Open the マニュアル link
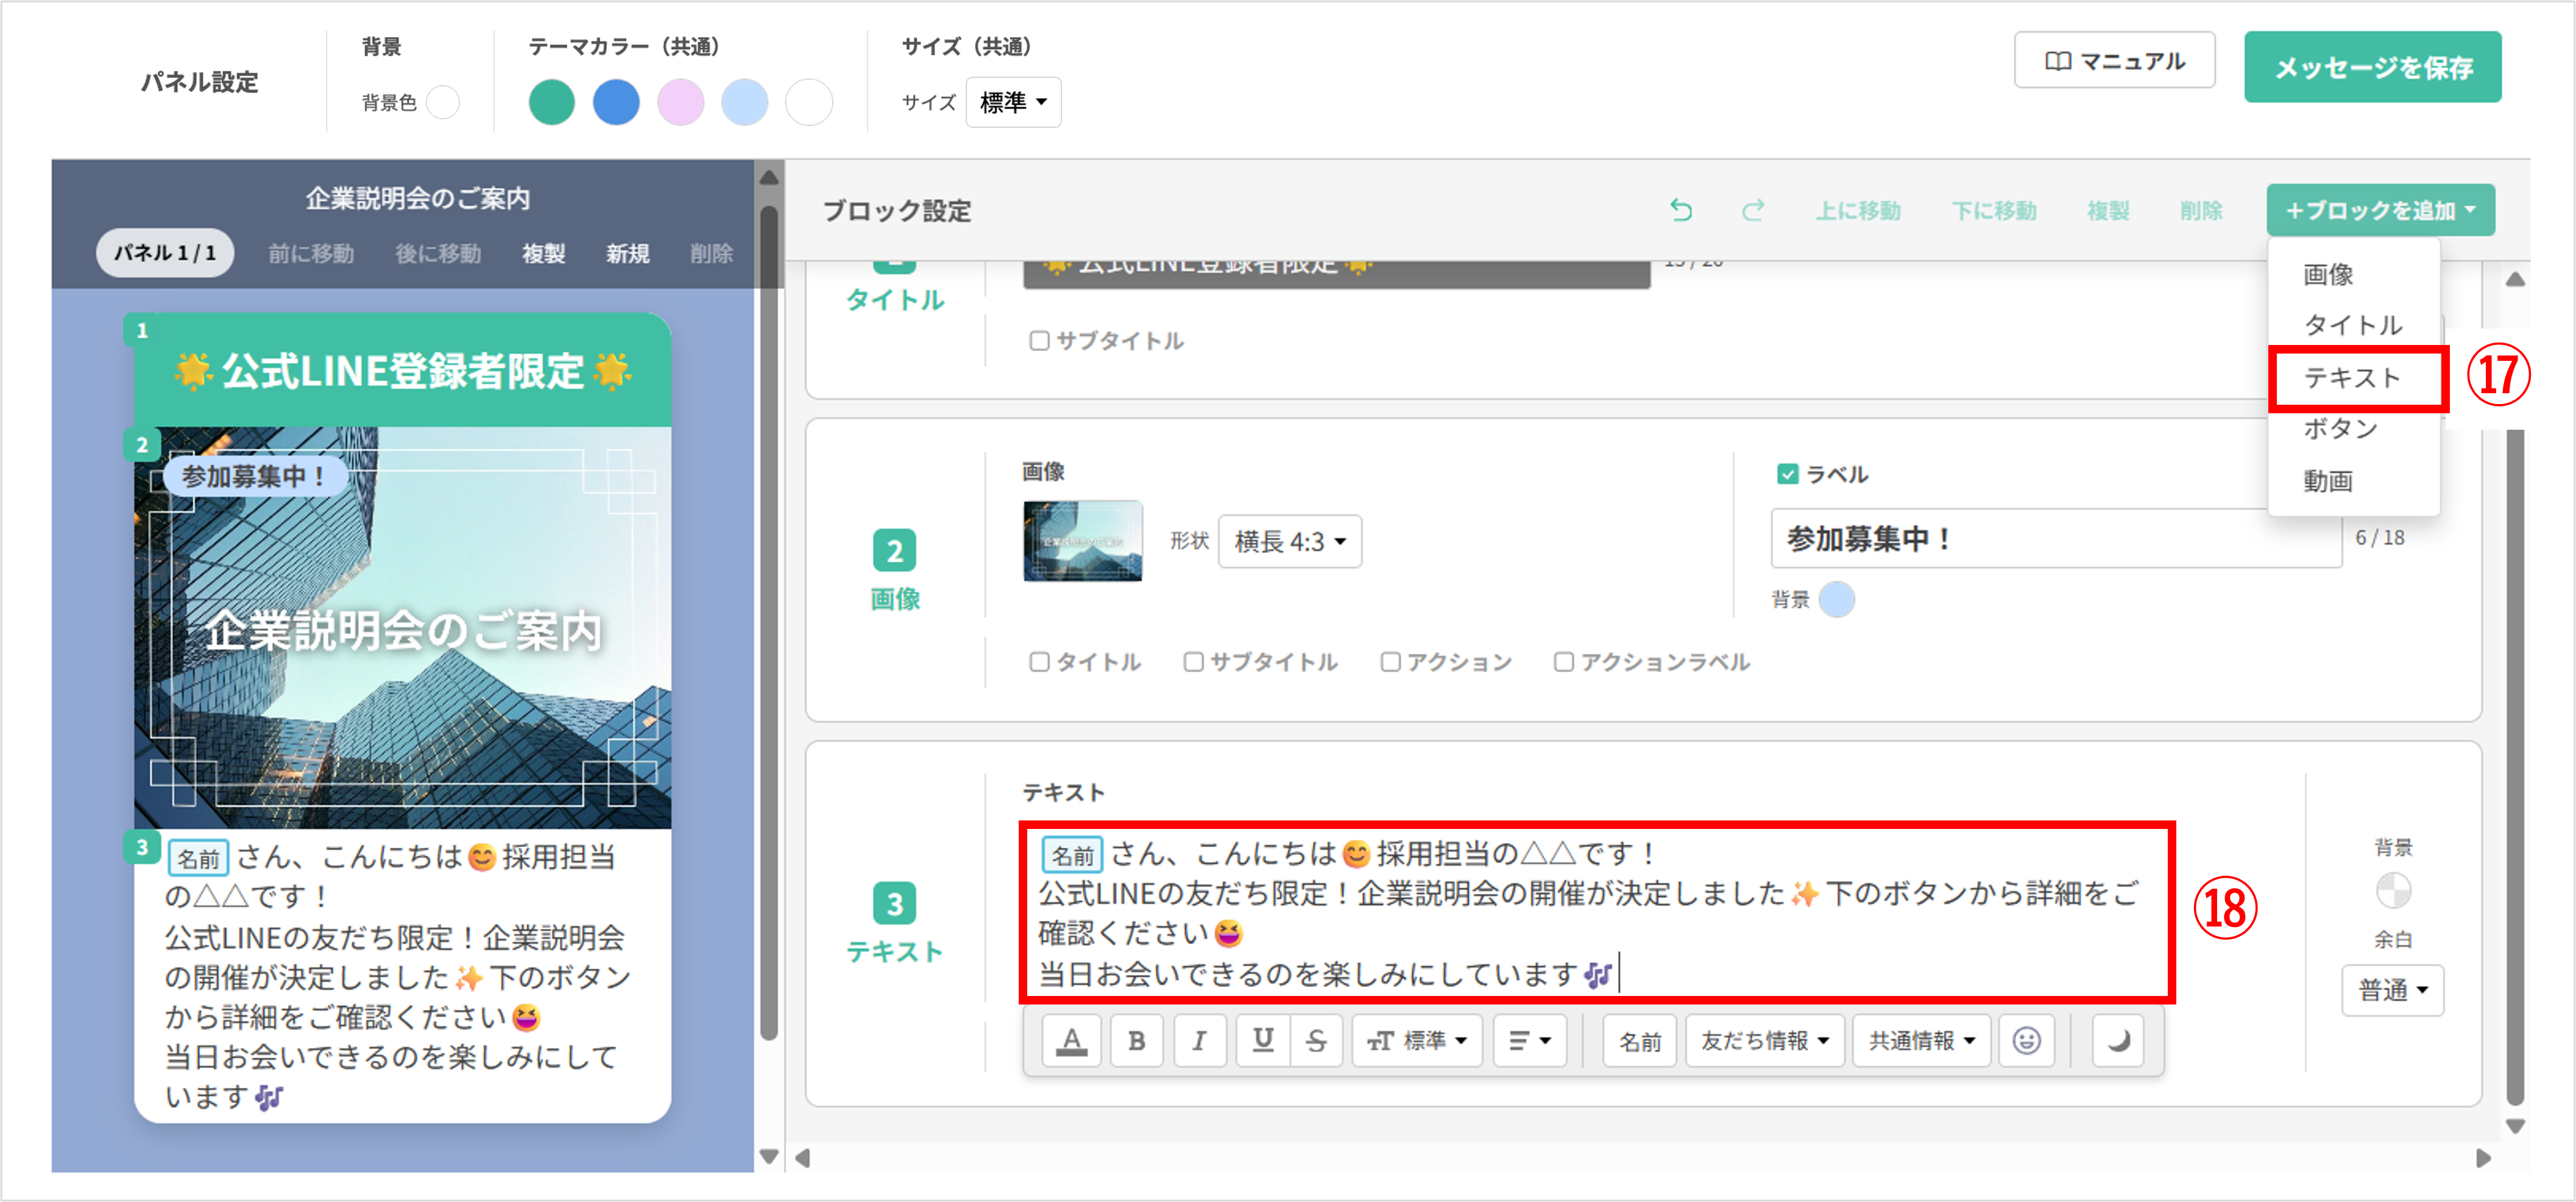2576x1202 pixels. pyautogui.click(x=2114, y=61)
